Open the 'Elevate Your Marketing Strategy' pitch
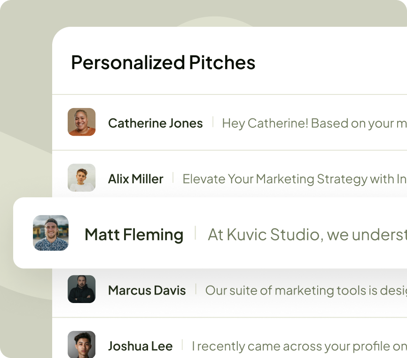This screenshot has width=407, height=358. tap(295, 179)
